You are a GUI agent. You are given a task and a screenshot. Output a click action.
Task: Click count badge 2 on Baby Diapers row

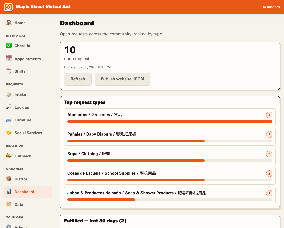[x=269, y=134]
